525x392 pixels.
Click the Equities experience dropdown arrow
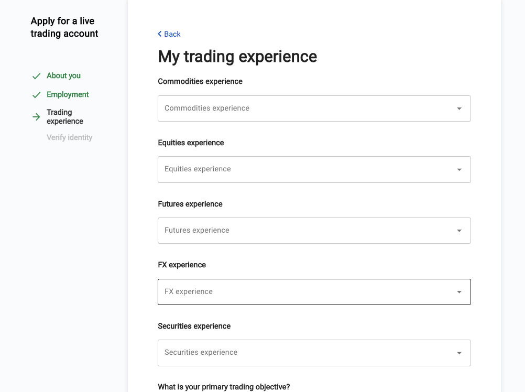point(460,170)
